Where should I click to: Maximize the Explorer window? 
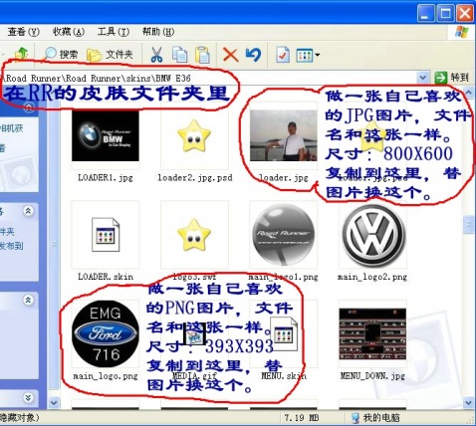[445, 14]
